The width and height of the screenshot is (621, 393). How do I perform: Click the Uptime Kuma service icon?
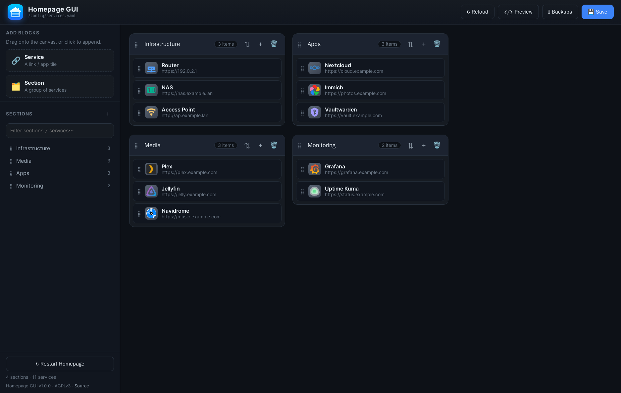[x=315, y=192]
